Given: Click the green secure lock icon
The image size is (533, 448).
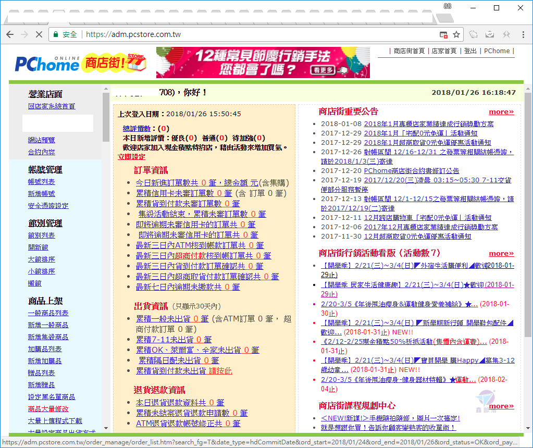Looking at the screenshot, I should [56, 34].
